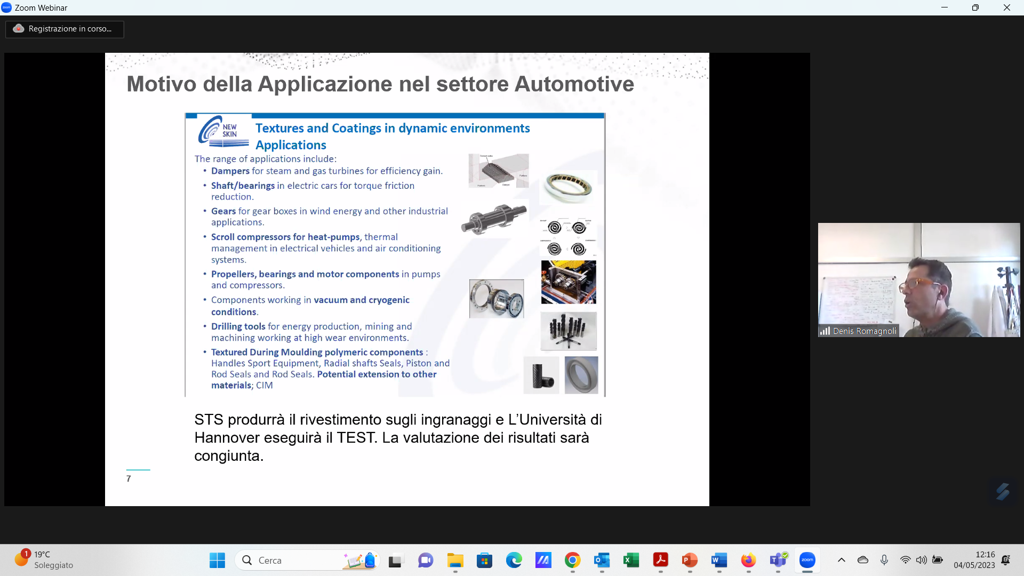Open PowerPoint from taskbar
This screenshot has width=1024, height=576.
click(x=690, y=560)
